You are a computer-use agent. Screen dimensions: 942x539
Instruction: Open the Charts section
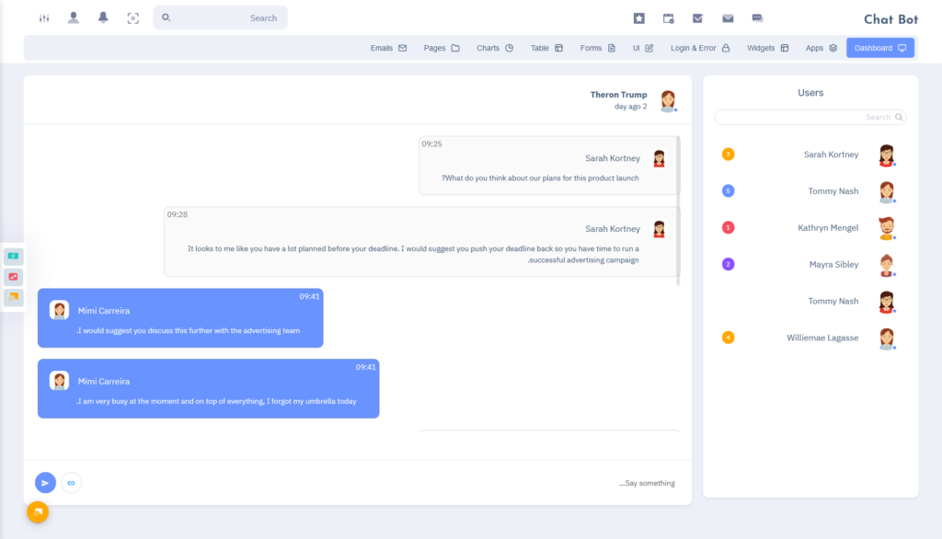(x=494, y=47)
